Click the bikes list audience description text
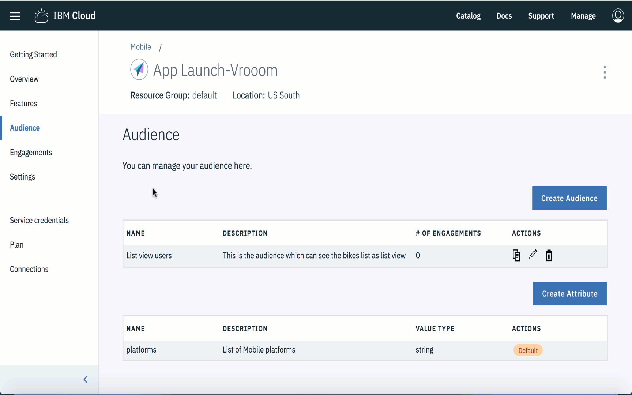Viewport: 632px width, 395px height. (x=314, y=255)
